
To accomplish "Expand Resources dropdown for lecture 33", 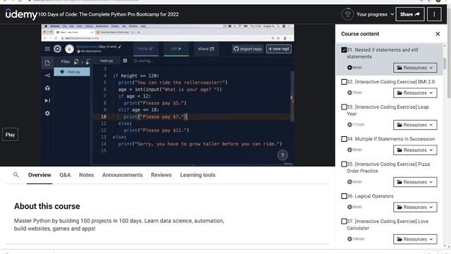I will (x=415, y=125).
